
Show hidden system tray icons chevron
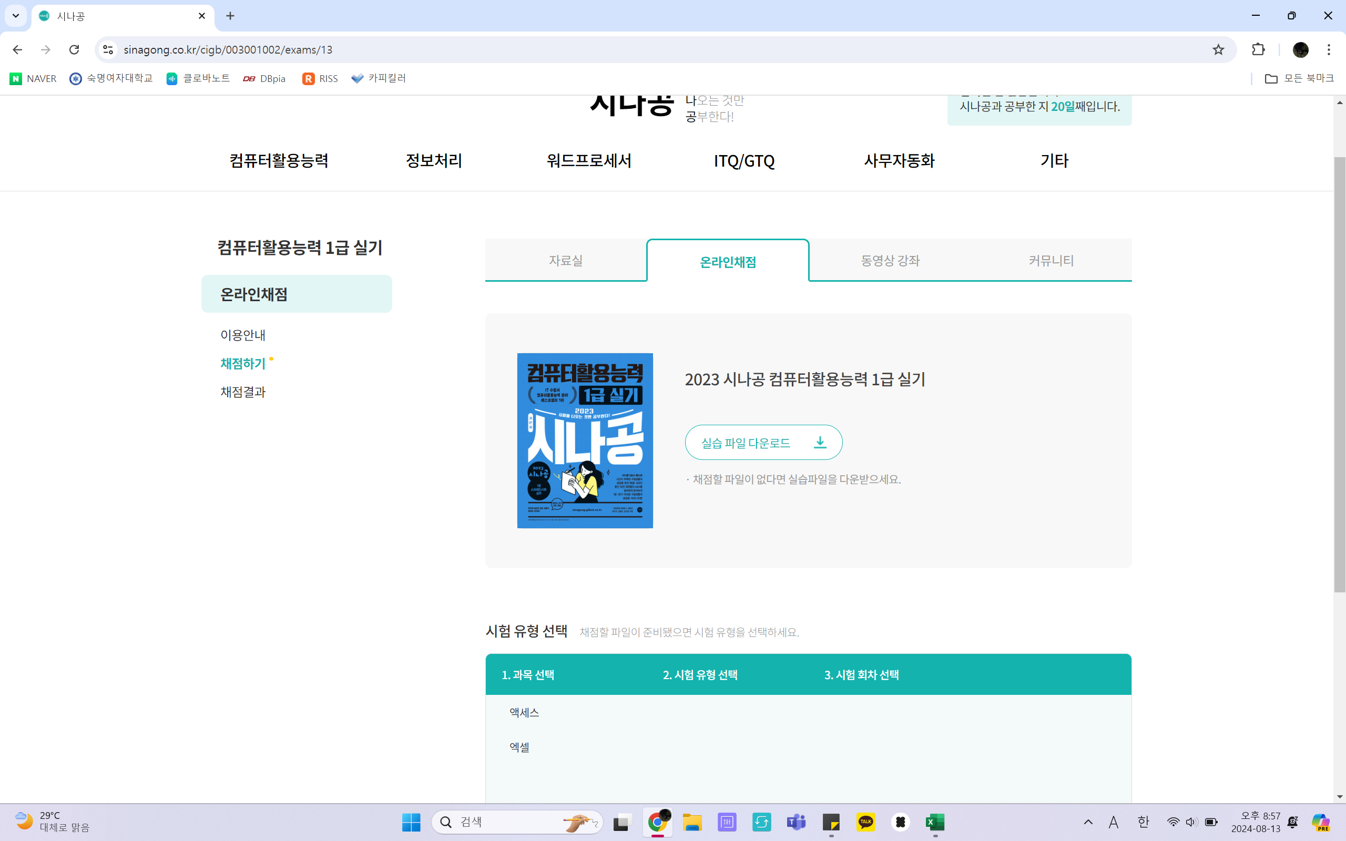[x=1088, y=822]
